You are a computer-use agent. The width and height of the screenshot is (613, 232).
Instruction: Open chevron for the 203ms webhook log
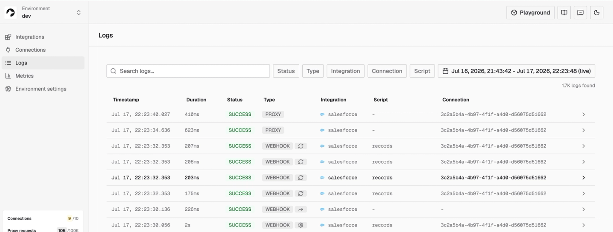[584, 178]
